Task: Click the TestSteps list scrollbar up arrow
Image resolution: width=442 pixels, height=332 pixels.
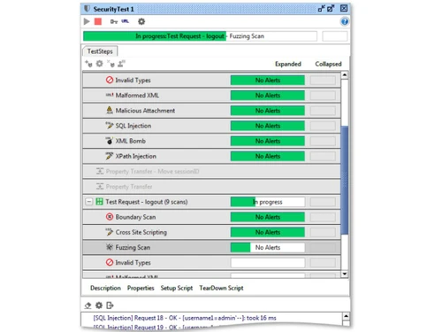Action: [x=345, y=75]
